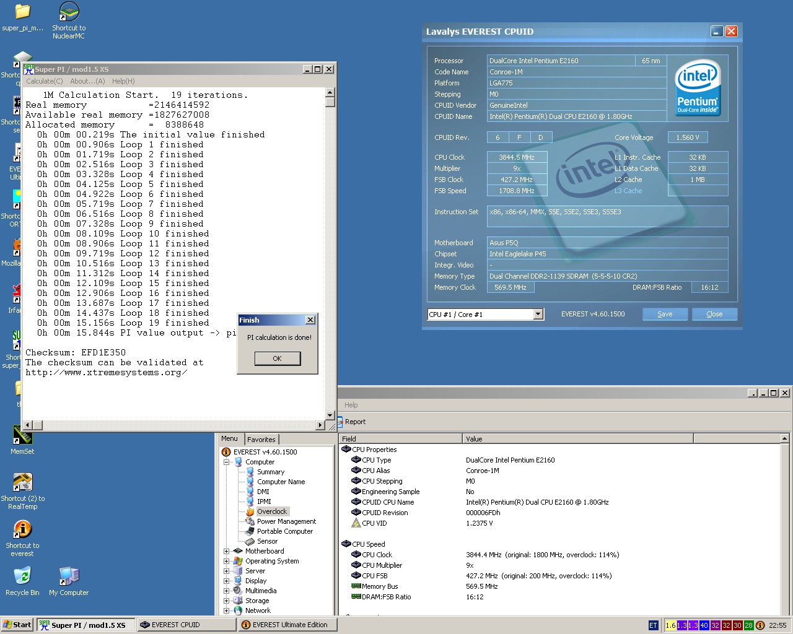Expand the Operating System tree node
Image resolution: width=793 pixels, height=634 pixels.
227,561
